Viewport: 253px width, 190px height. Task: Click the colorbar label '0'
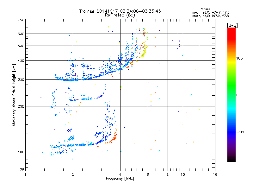click(237, 95)
